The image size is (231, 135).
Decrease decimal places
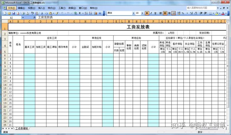click(x=196, y=13)
